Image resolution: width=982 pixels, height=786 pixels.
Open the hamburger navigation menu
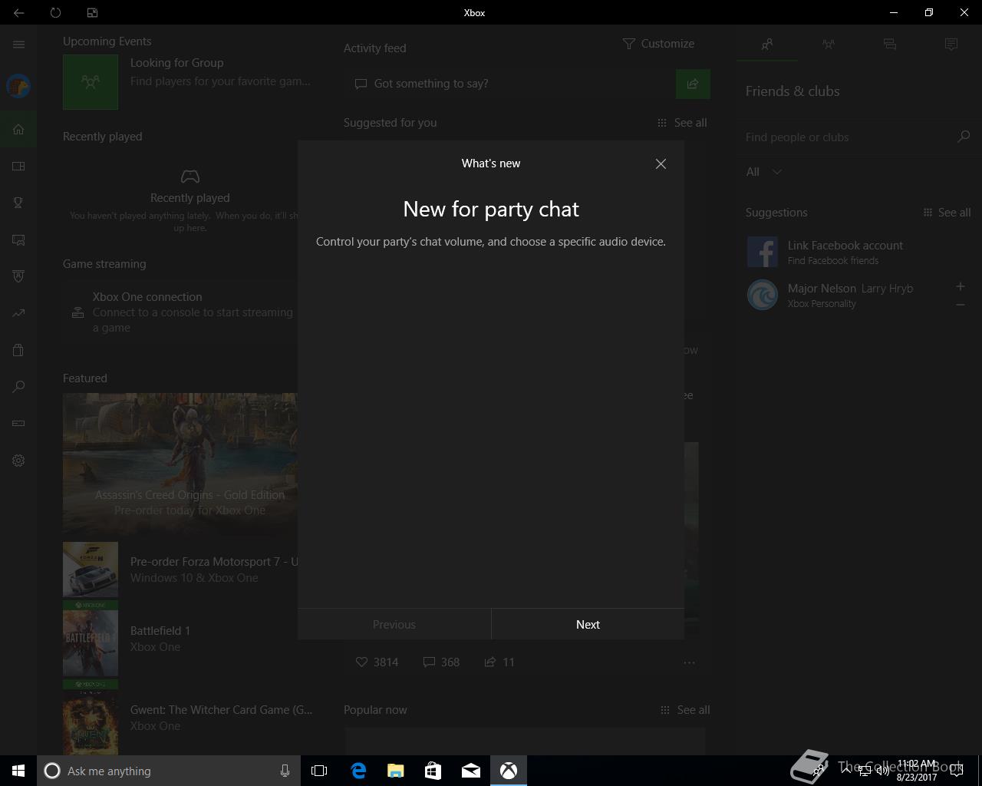(x=18, y=45)
